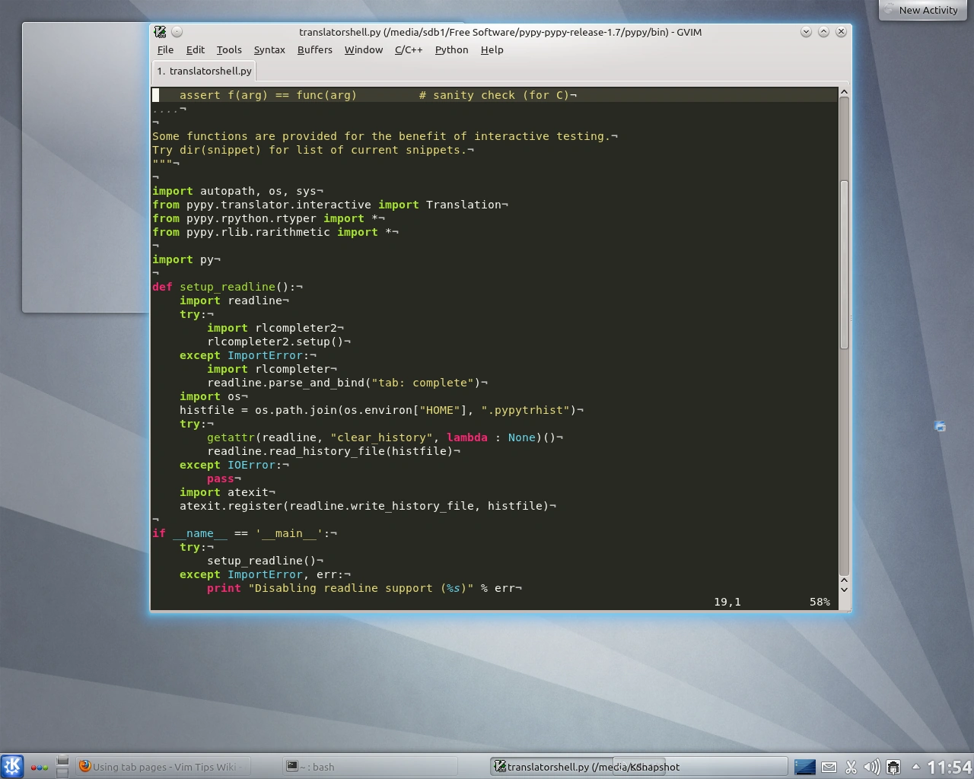This screenshot has width=974, height=779.
Task: Open the Syntax menu
Action: [269, 49]
